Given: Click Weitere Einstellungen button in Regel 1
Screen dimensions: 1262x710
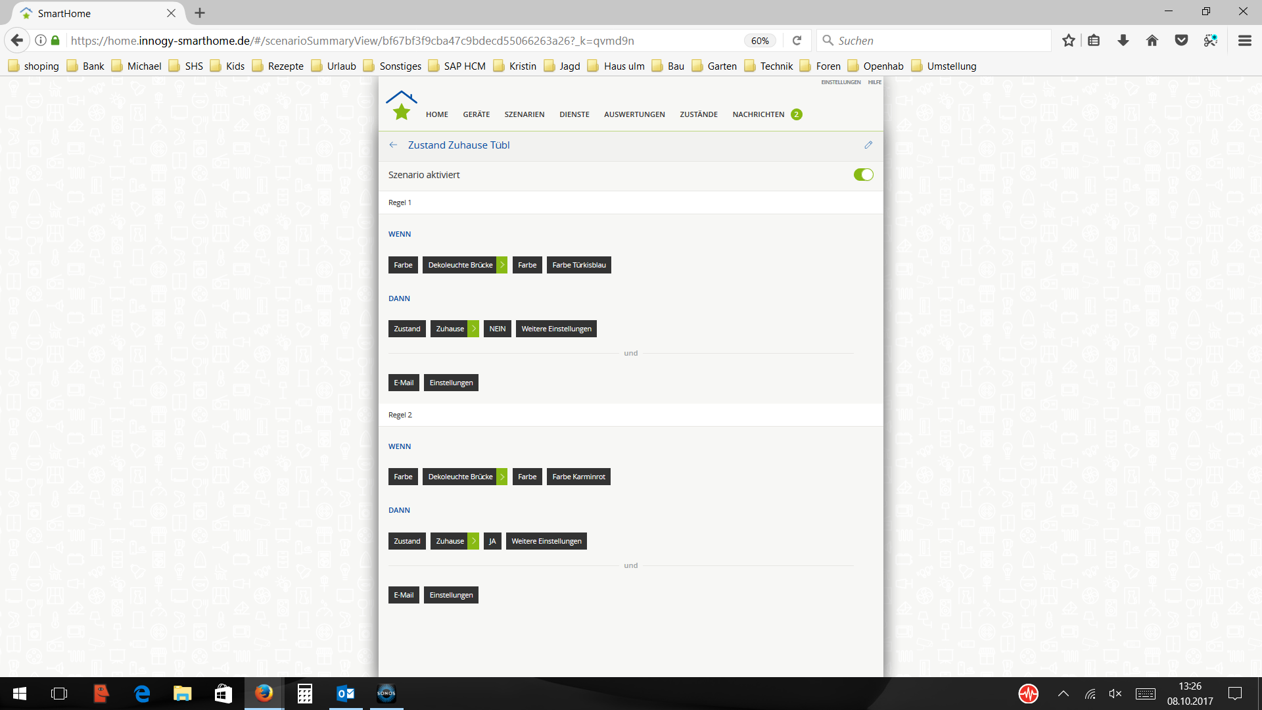Looking at the screenshot, I should pos(556,329).
